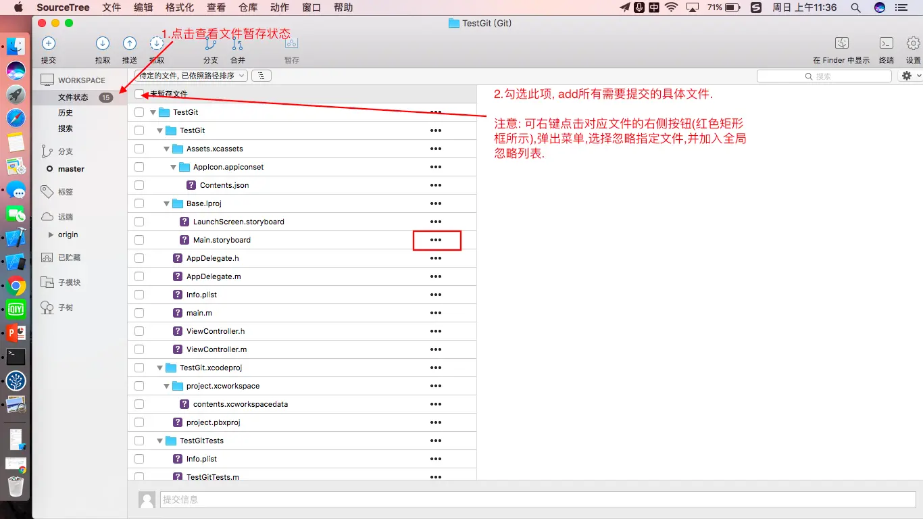Open the 文件 menu

[x=111, y=7]
